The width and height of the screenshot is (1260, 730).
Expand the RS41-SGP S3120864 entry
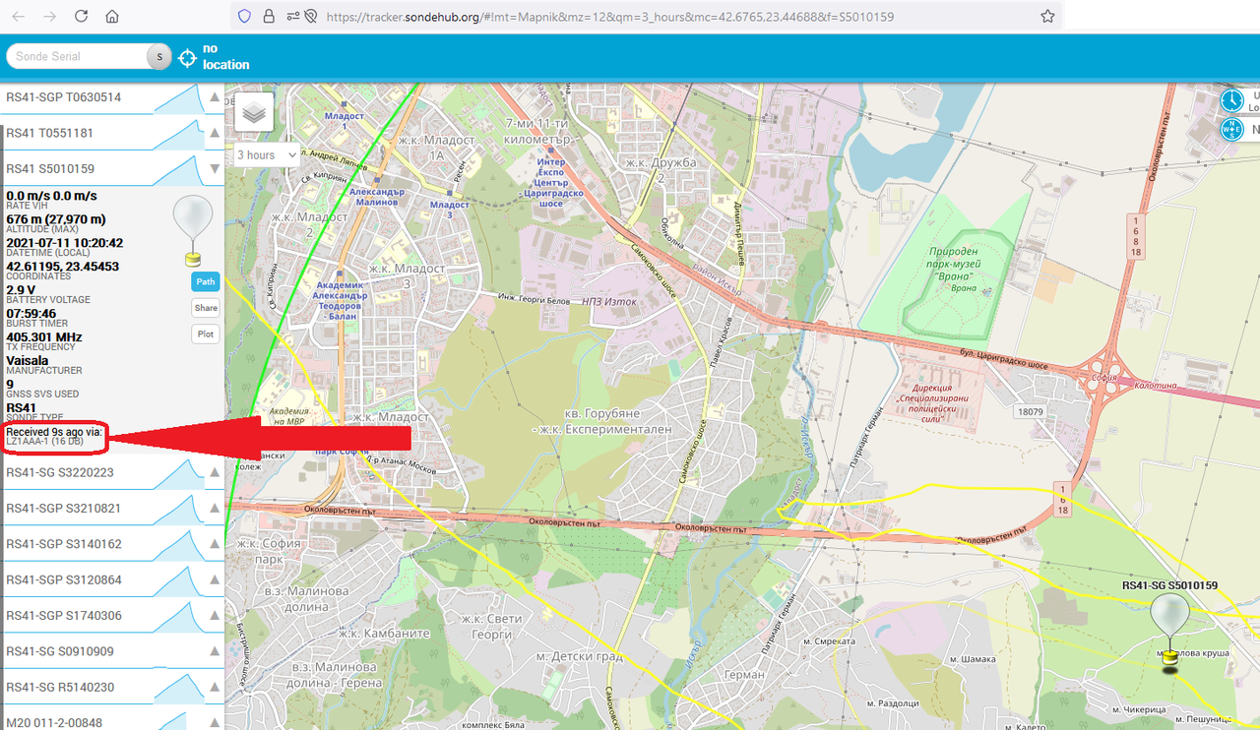(x=214, y=579)
